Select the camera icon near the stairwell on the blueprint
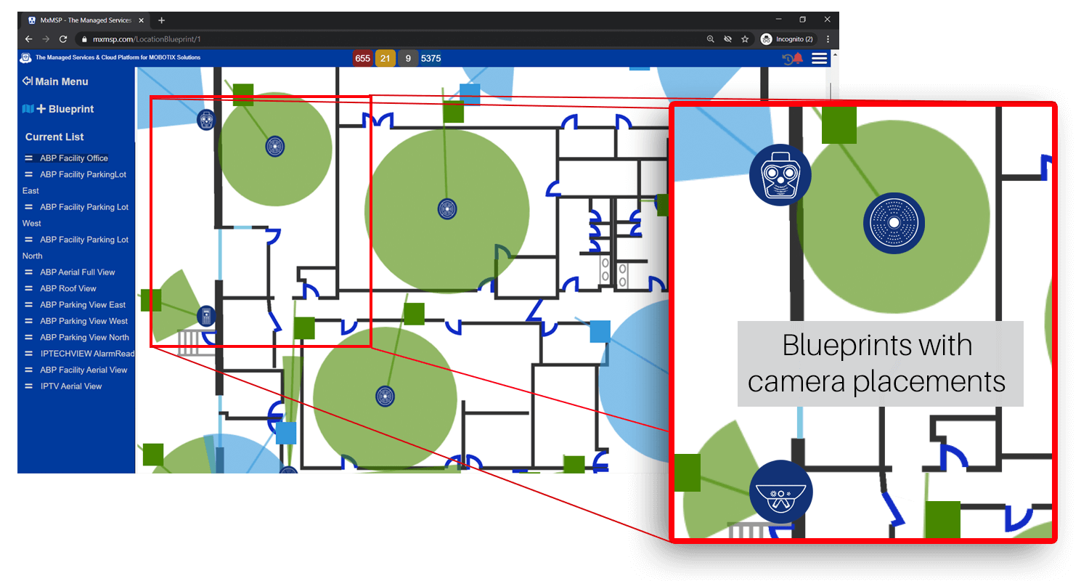This screenshot has height=581, width=1089. pyautogui.click(x=206, y=315)
